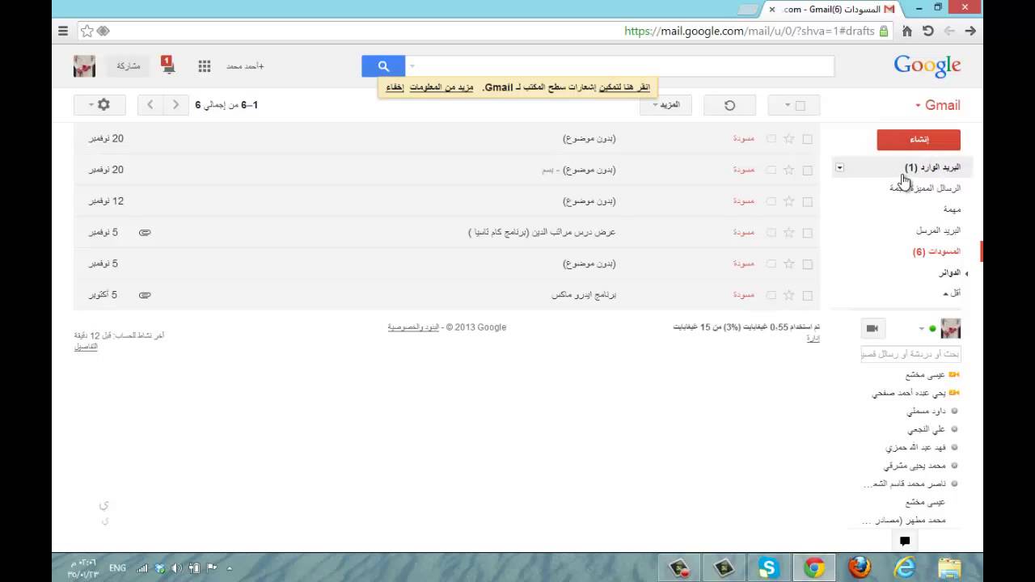Click the إدارة storage management link
1035x582 pixels.
click(813, 338)
